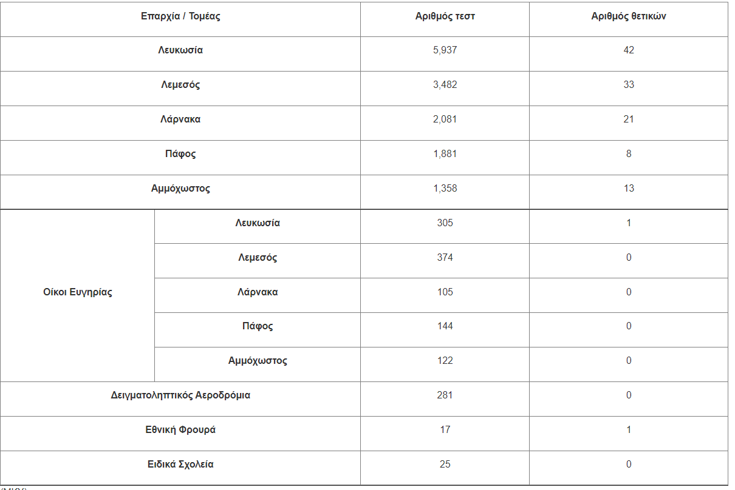Click the Οίκοι Ευγηρίας group cell

[78, 292]
